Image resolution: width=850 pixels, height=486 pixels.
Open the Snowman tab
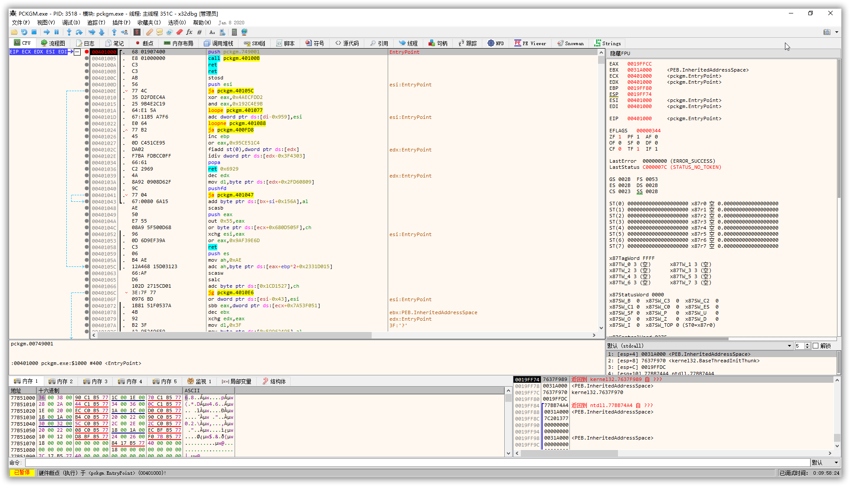pyautogui.click(x=571, y=43)
